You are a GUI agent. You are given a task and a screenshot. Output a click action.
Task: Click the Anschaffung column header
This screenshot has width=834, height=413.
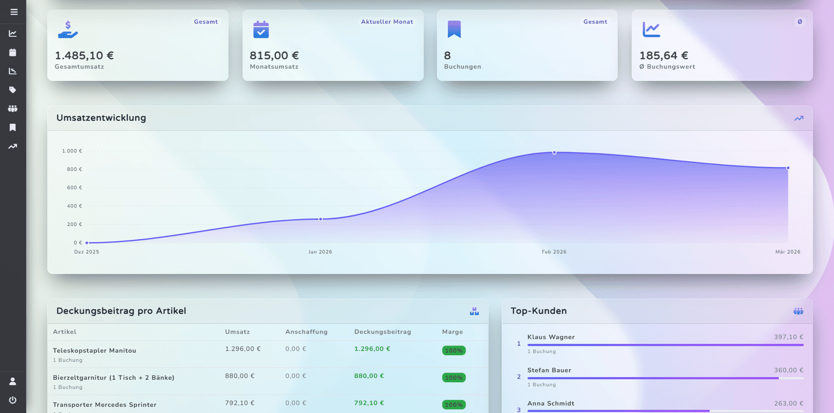tap(306, 332)
